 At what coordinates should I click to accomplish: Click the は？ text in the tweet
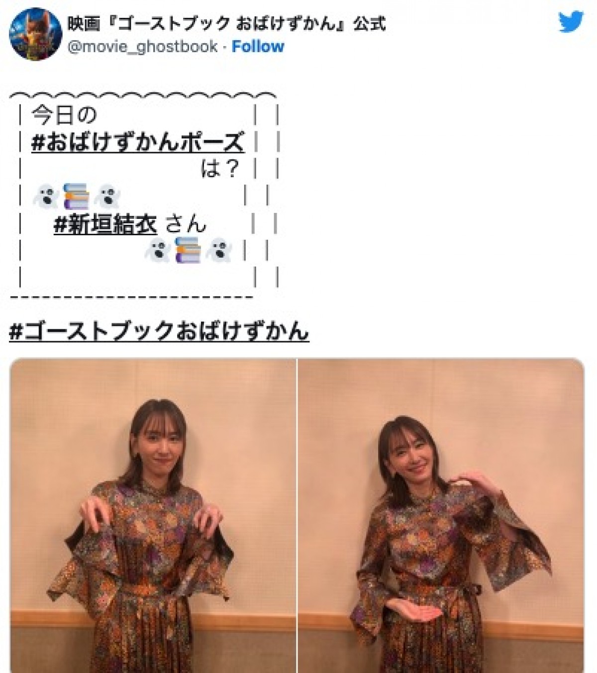(220, 169)
